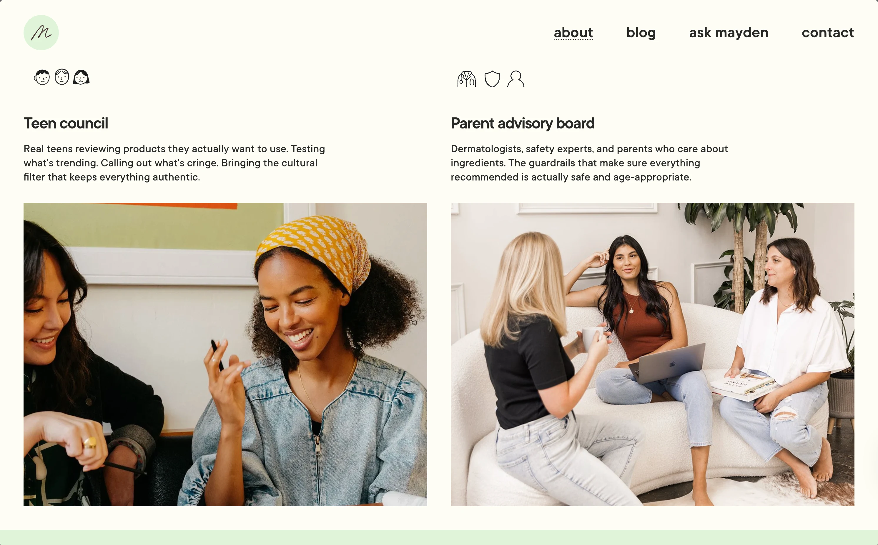
Task: Click the middle teen face icon
Action: coord(62,77)
